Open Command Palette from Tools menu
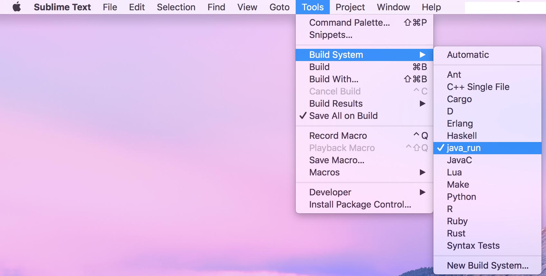Screen dimensions: 546x276 (x=349, y=22)
